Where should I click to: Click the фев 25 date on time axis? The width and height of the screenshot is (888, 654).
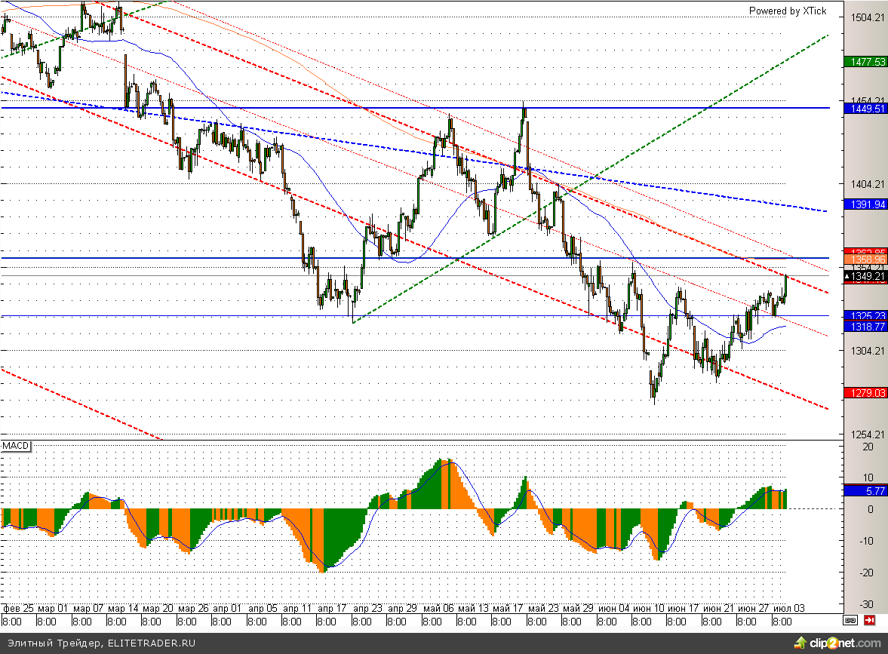(18, 608)
